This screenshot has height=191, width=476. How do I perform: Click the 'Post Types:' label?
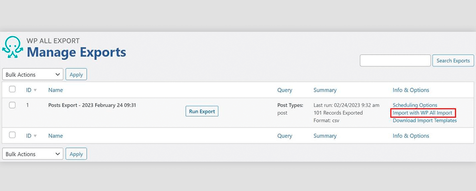290,105
